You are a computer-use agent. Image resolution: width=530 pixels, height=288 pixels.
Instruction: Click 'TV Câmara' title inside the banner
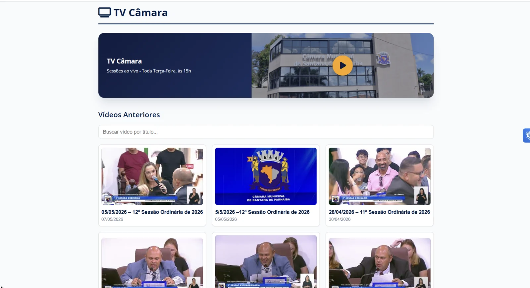(124, 61)
